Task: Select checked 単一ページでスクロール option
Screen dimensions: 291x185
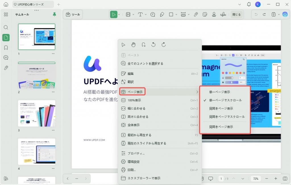Action: pyautogui.click(x=225, y=100)
